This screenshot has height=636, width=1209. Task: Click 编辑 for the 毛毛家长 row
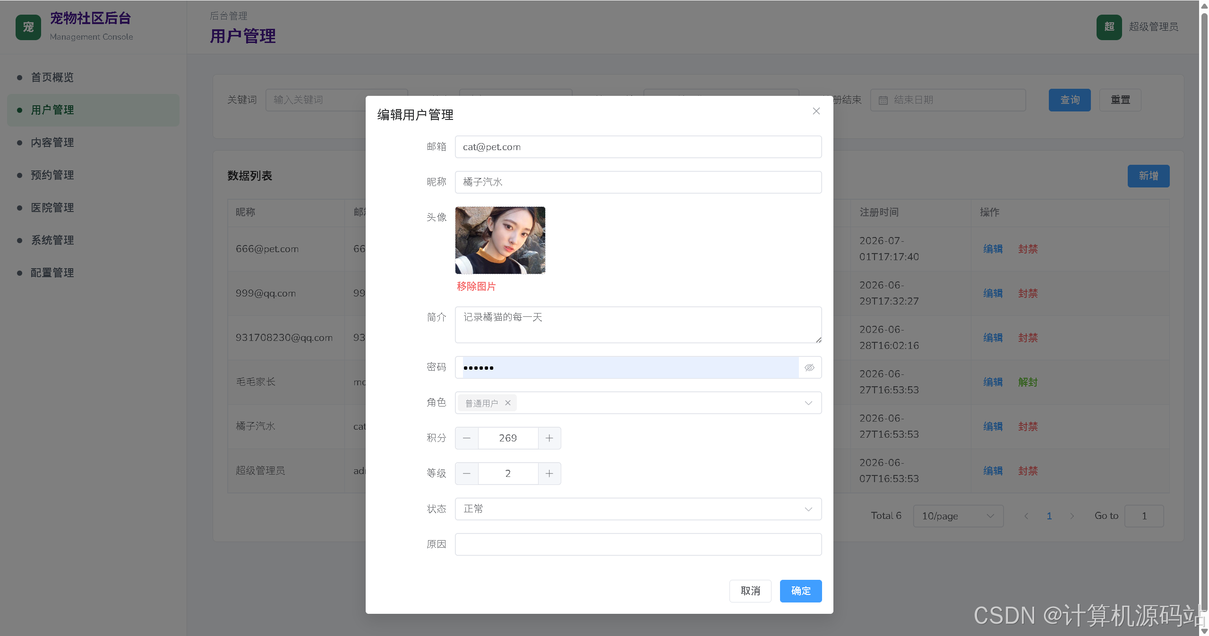click(993, 382)
